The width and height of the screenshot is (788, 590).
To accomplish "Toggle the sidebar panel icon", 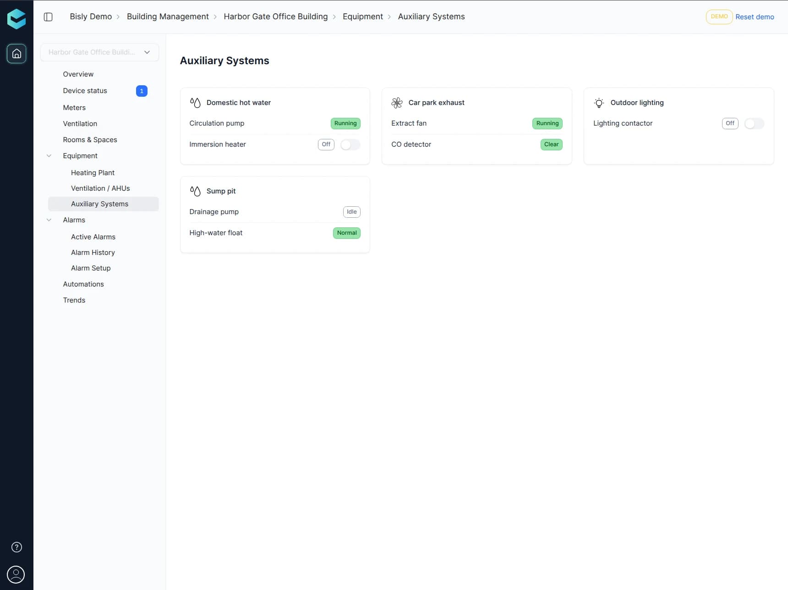I will (x=48, y=17).
